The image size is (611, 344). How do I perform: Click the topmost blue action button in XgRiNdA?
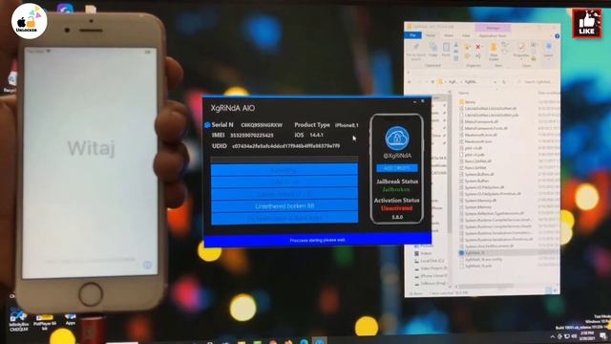tap(284, 170)
